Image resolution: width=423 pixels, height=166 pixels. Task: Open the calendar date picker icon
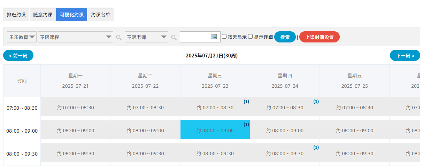tap(214, 37)
